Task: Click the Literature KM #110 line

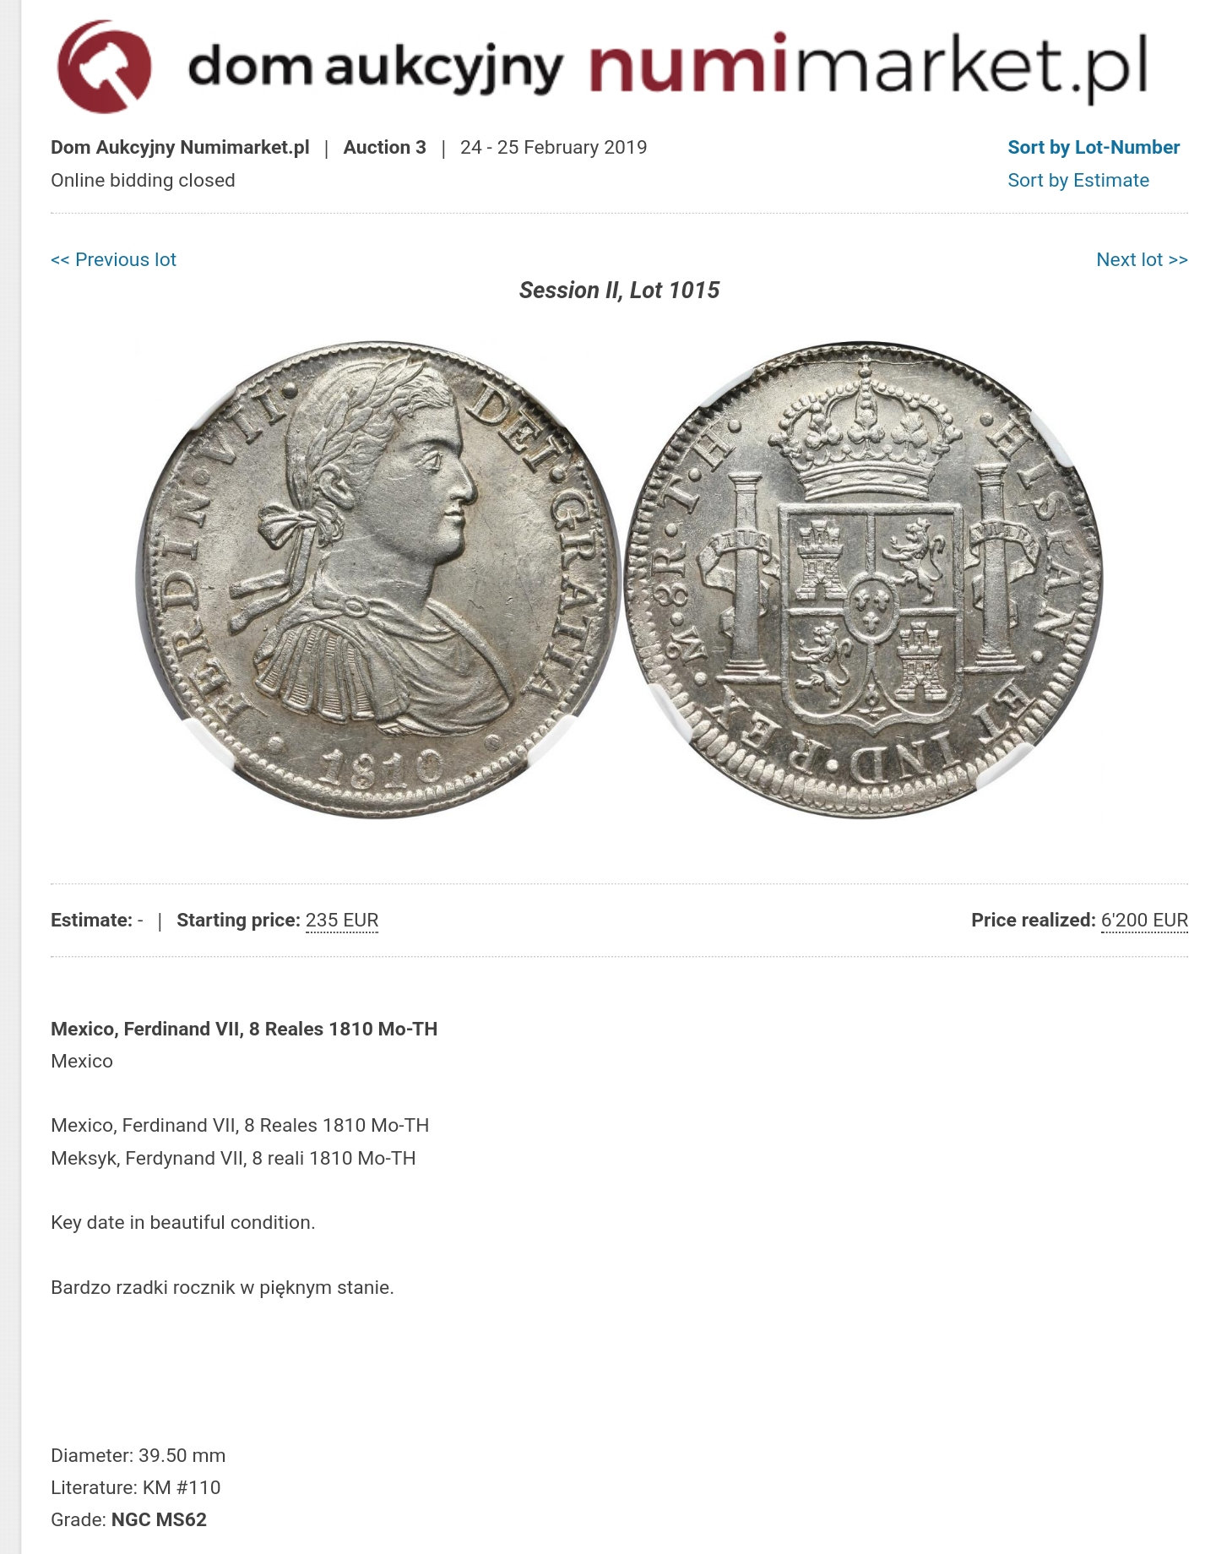Action: (135, 1487)
